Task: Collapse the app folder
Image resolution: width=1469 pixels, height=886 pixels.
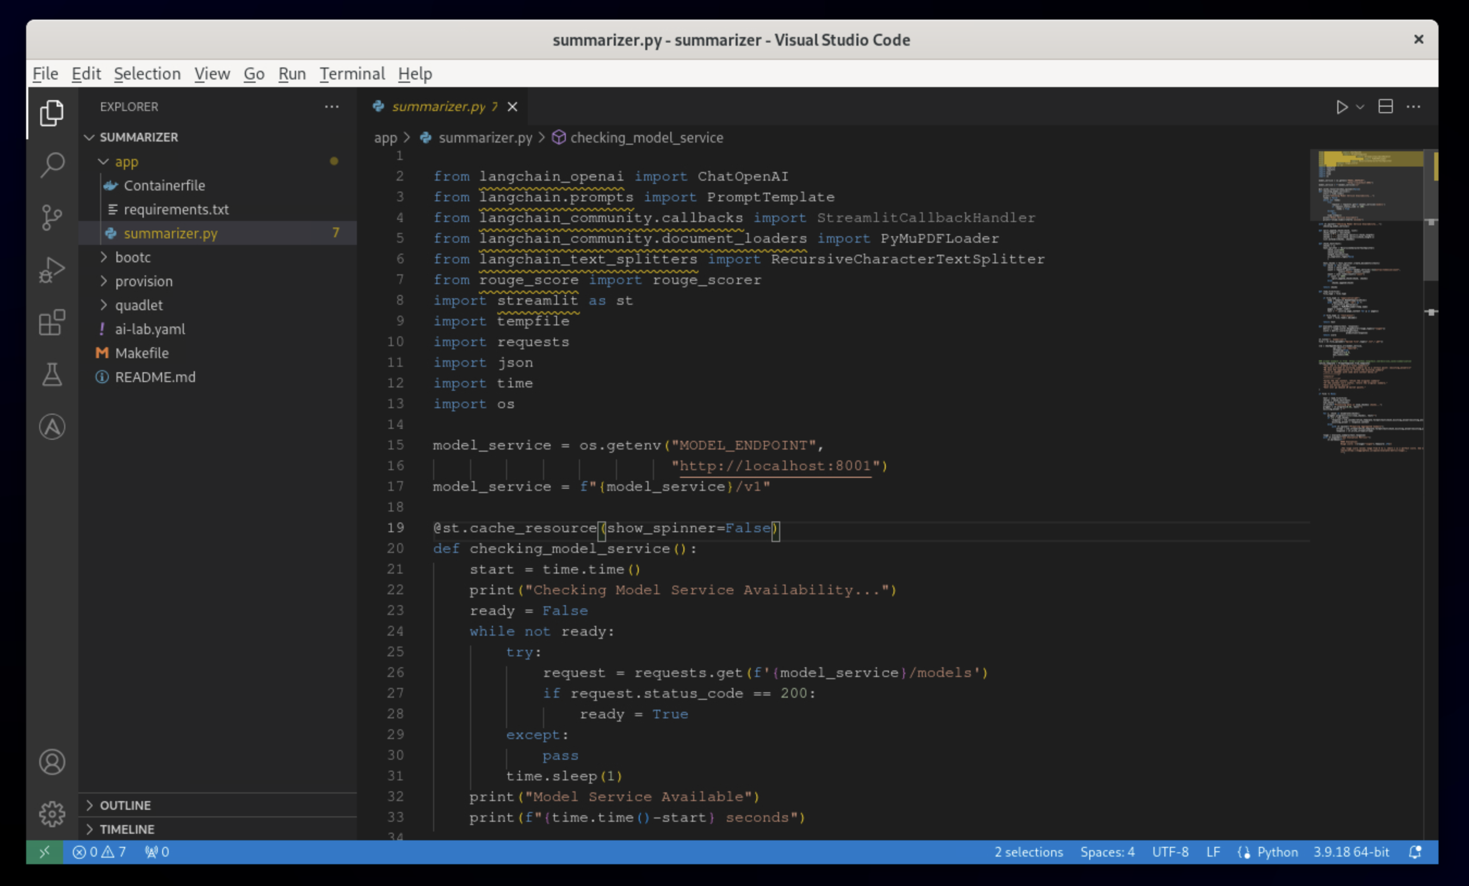Action: point(126,162)
